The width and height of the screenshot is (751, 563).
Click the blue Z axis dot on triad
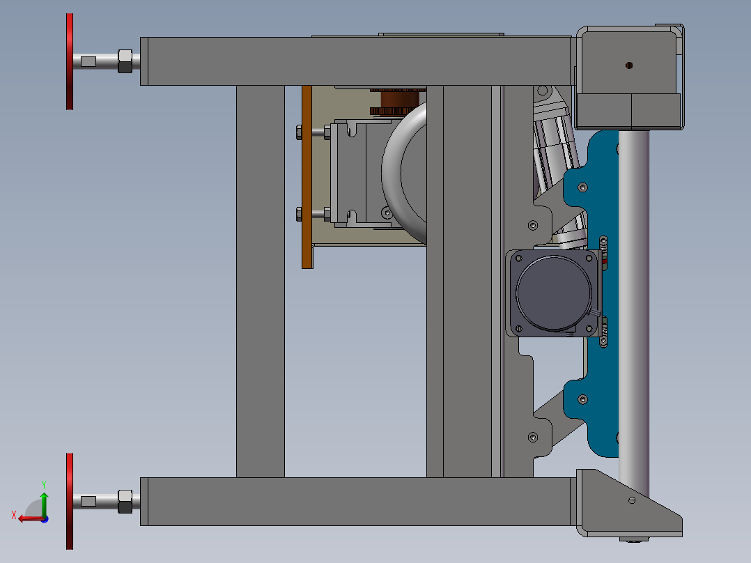coord(45,519)
